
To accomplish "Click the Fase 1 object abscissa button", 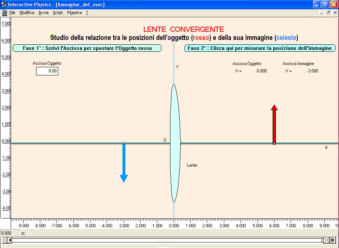I will [x=87, y=48].
